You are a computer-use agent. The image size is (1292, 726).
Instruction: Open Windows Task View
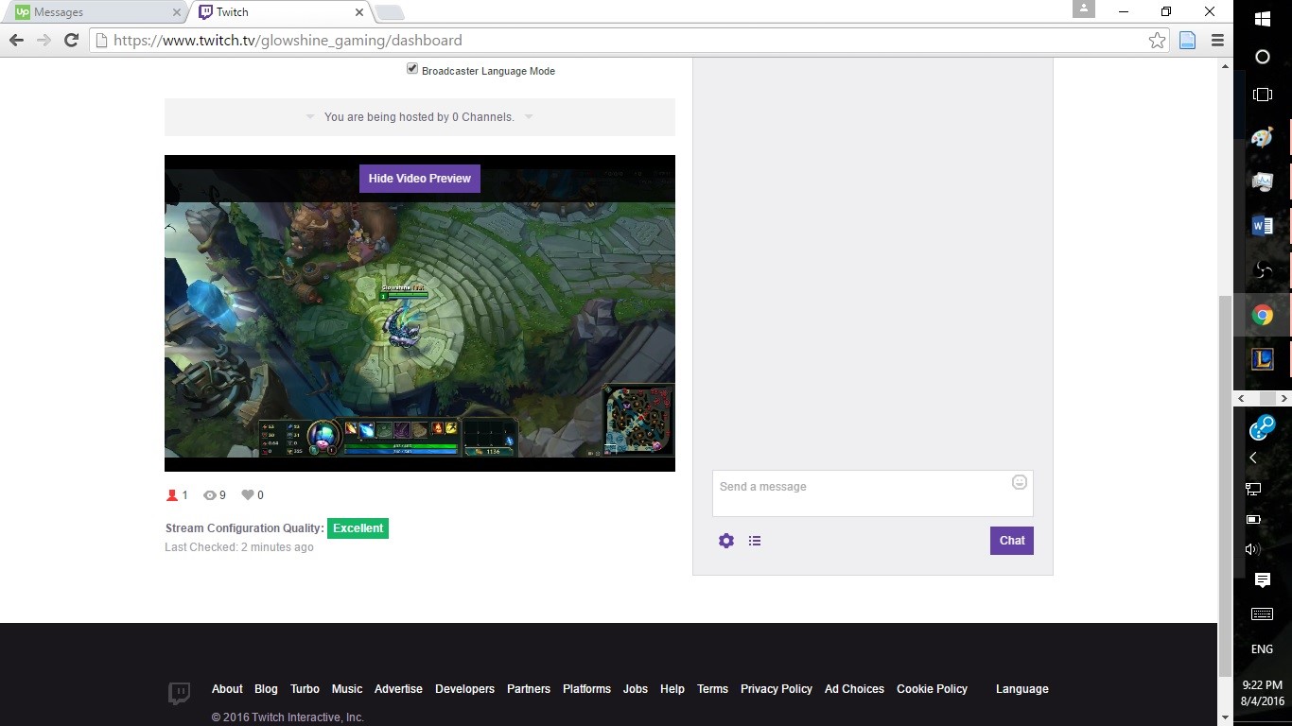pos(1262,95)
